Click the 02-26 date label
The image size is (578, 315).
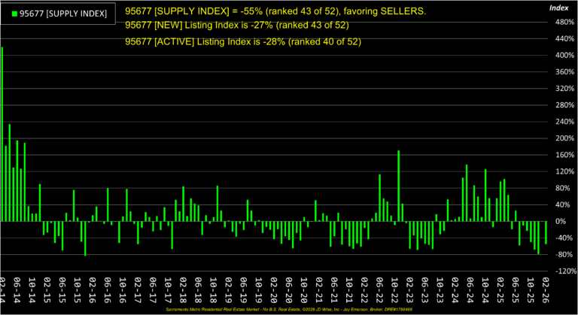click(546, 290)
